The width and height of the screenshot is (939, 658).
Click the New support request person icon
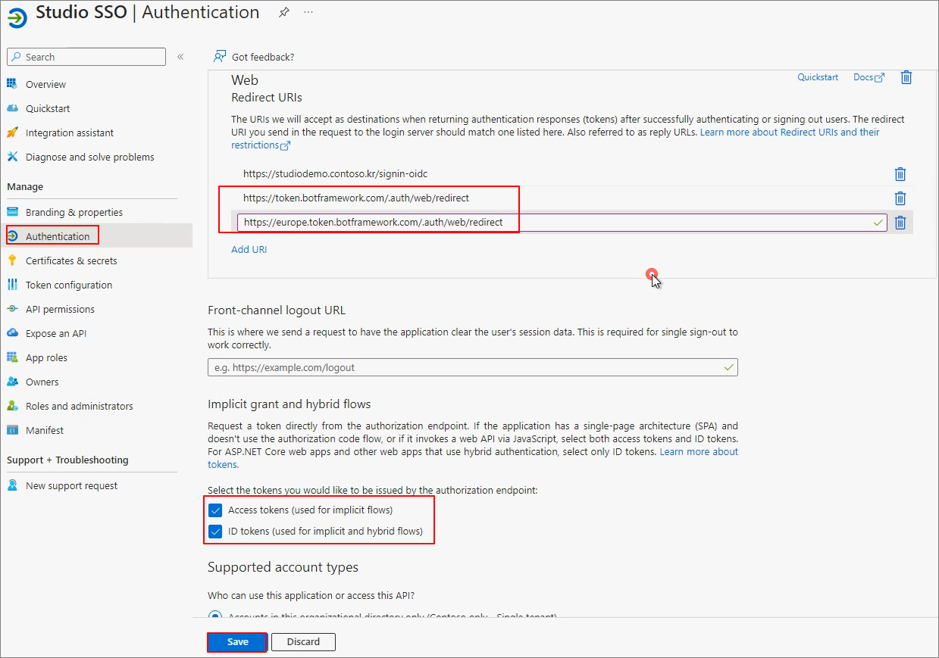(x=12, y=485)
